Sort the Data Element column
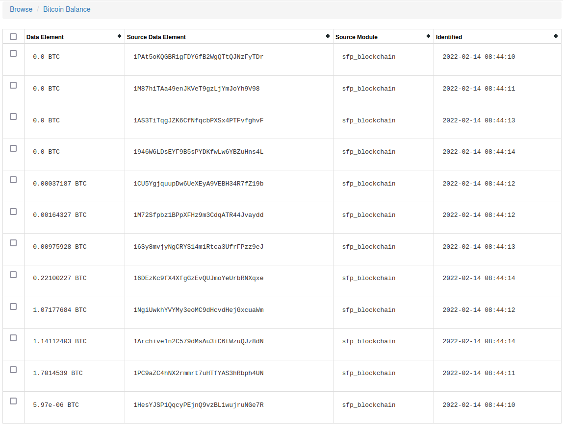 click(119, 36)
